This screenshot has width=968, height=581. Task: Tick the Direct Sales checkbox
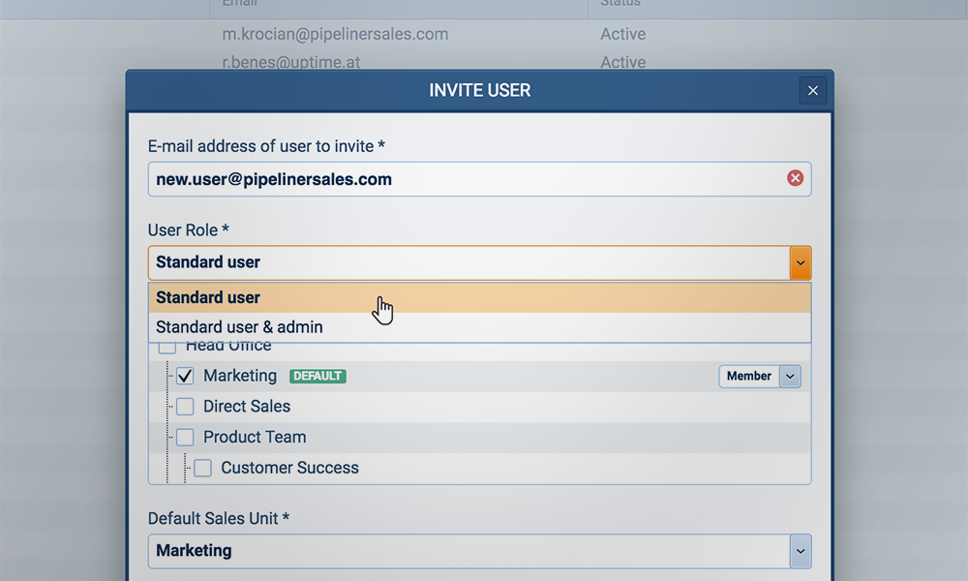[185, 407]
